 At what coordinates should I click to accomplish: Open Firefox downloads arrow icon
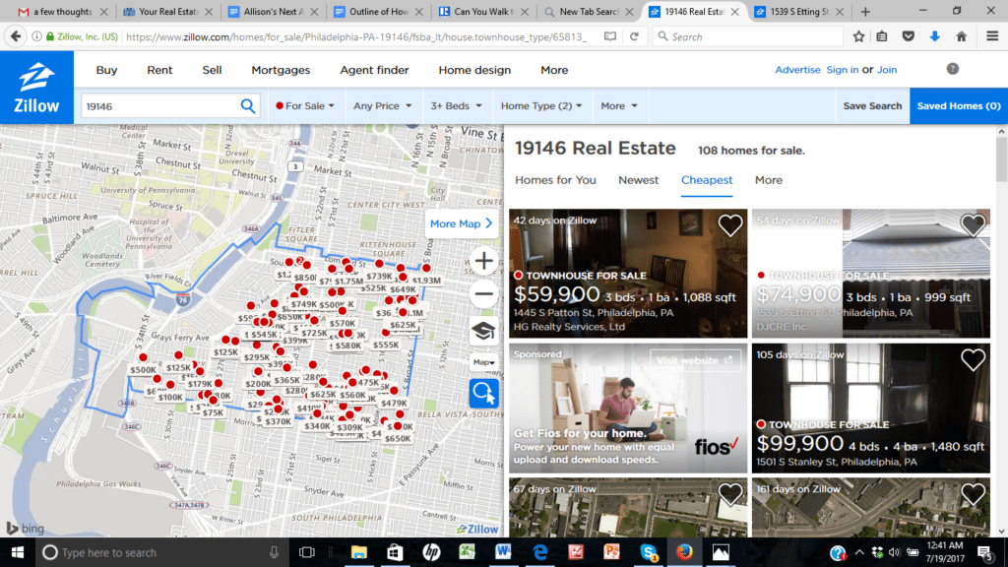[x=935, y=36]
